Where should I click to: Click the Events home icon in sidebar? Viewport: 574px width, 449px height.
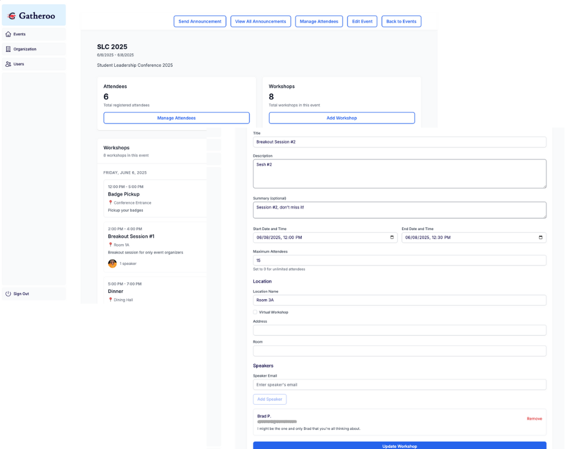[x=8, y=34]
